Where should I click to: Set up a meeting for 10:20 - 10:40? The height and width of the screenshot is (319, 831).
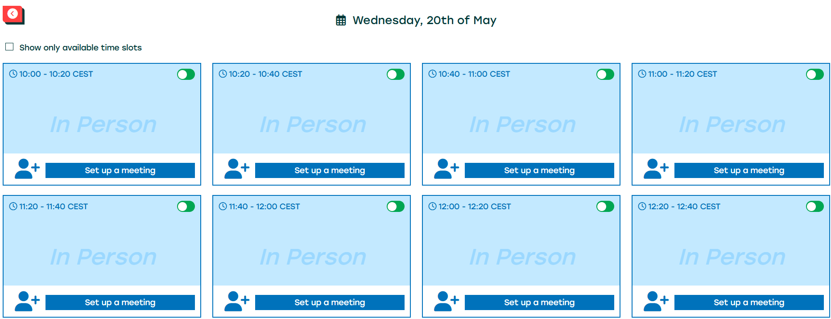pyautogui.click(x=330, y=170)
